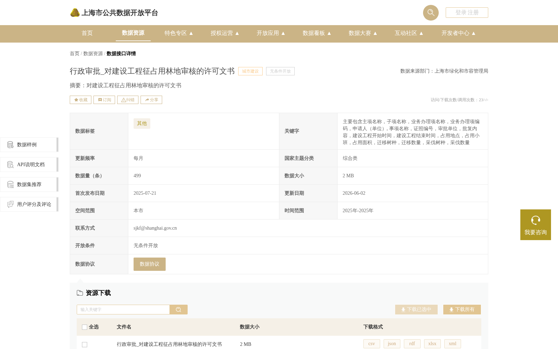Click the 首页 breadcrumb link
Image resolution: width=558 pixels, height=349 pixels.
click(75, 53)
